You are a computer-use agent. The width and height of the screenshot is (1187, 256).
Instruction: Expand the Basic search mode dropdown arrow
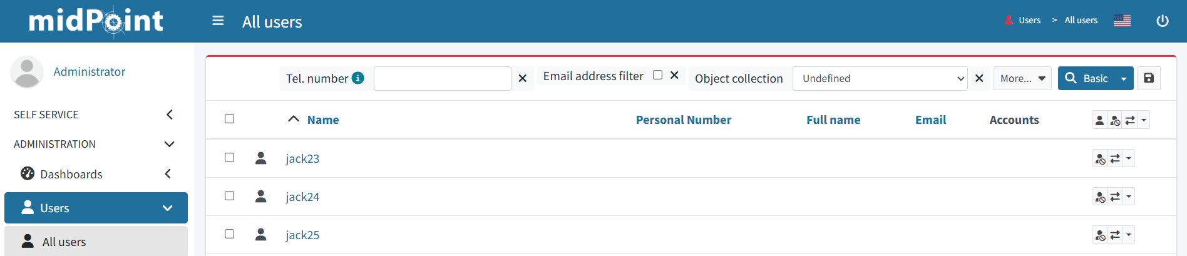[x=1124, y=79]
